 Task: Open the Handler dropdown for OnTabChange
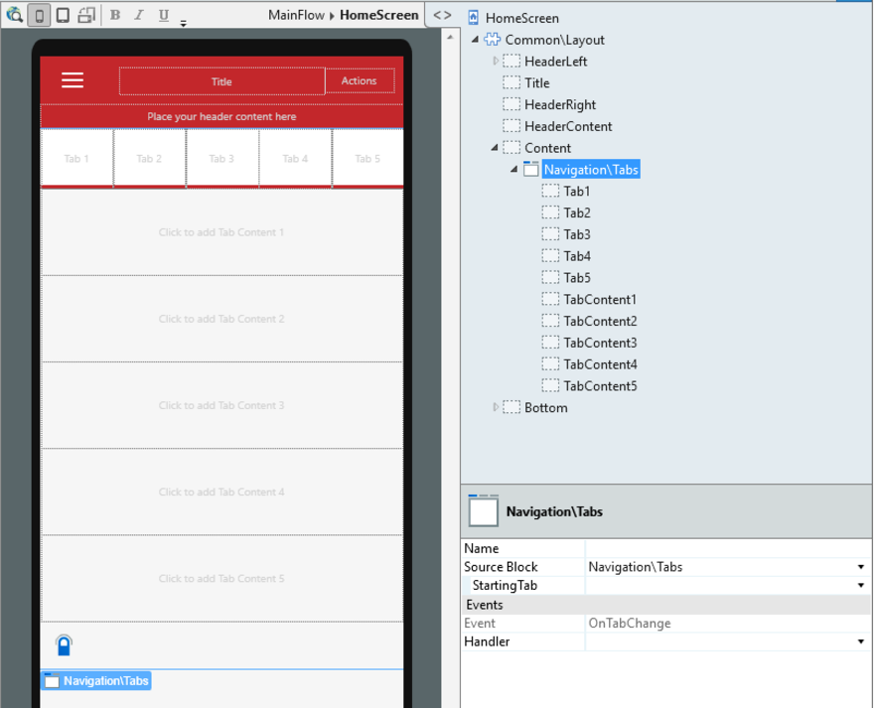(861, 641)
